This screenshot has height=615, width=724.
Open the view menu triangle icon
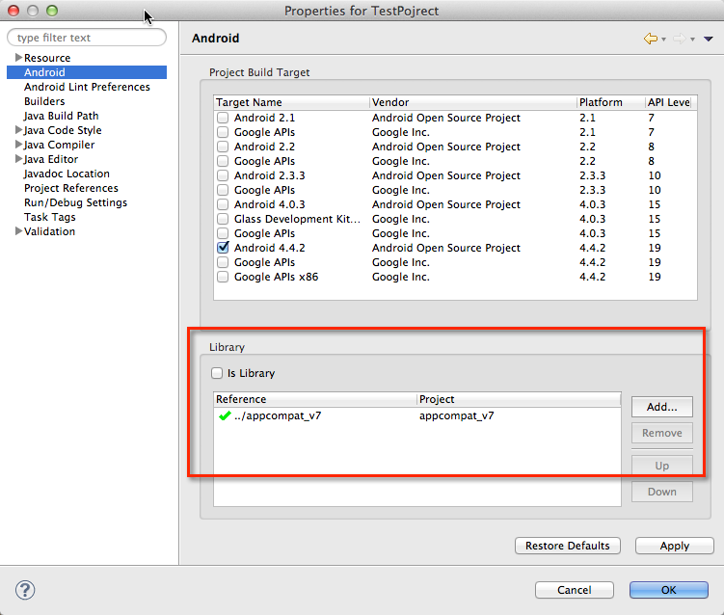click(709, 39)
